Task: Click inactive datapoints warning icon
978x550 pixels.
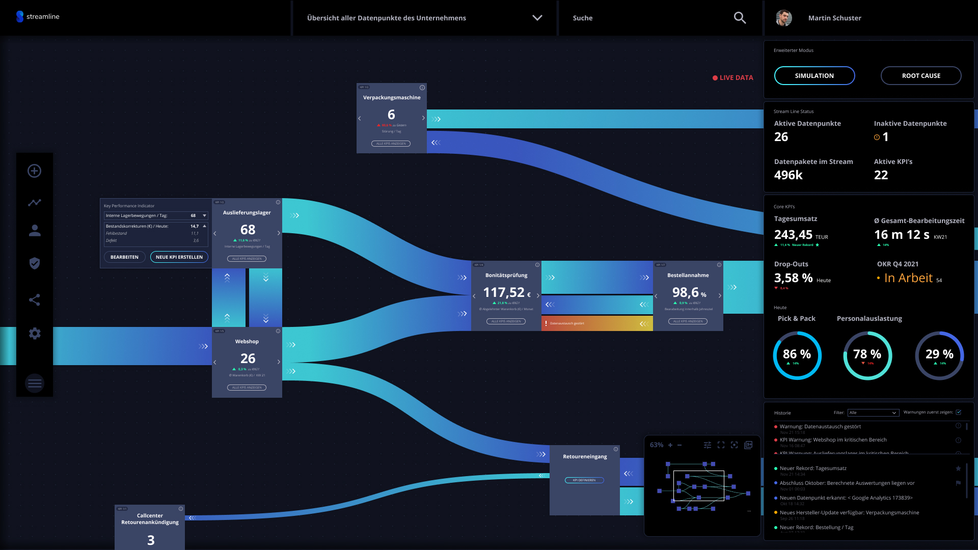Action: coord(877,137)
